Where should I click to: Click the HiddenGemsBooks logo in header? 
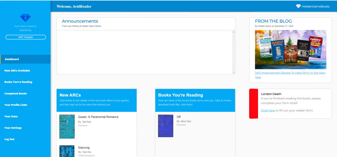[313, 6]
